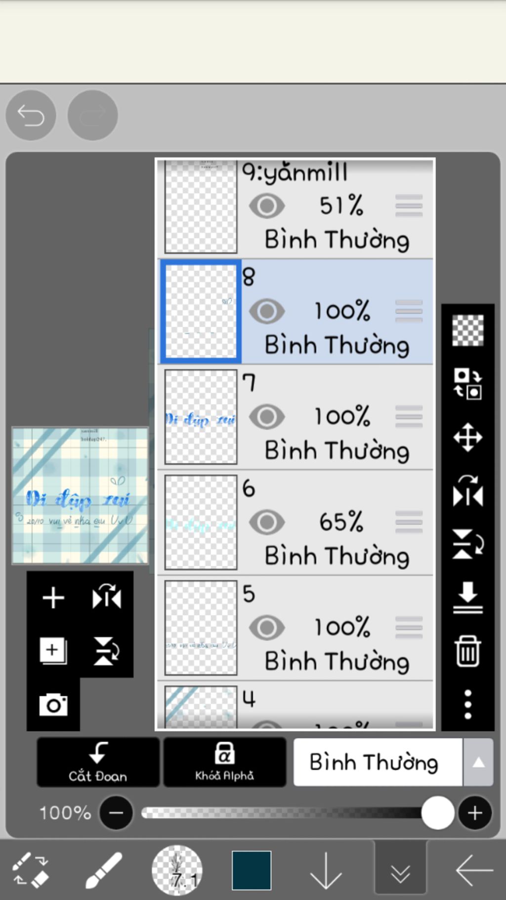
Task: Toggle visibility of layer 7
Action: point(267,416)
